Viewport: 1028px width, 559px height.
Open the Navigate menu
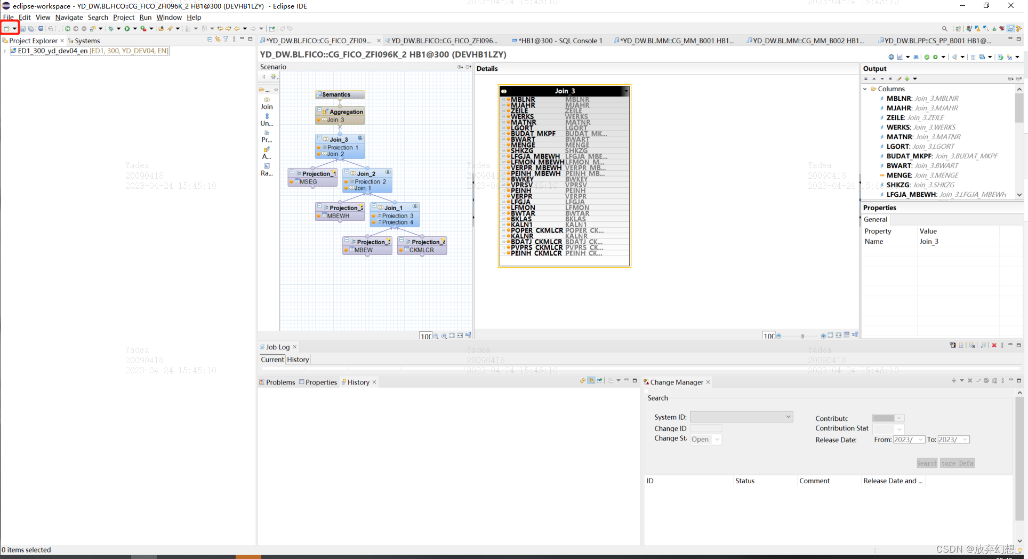[x=69, y=18]
